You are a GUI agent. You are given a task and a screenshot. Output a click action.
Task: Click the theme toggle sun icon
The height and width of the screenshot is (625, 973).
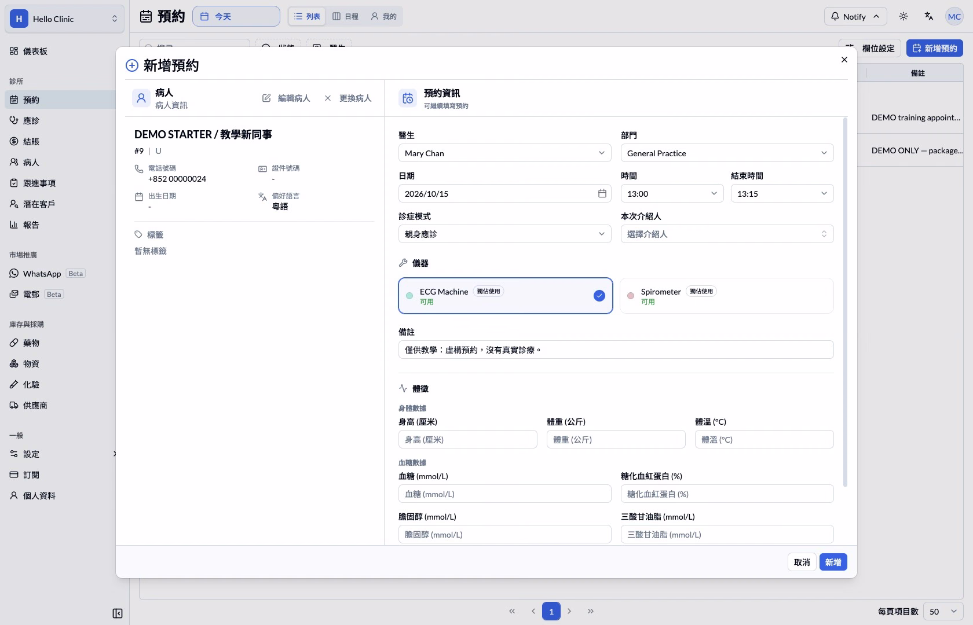(x=904, y=16)
